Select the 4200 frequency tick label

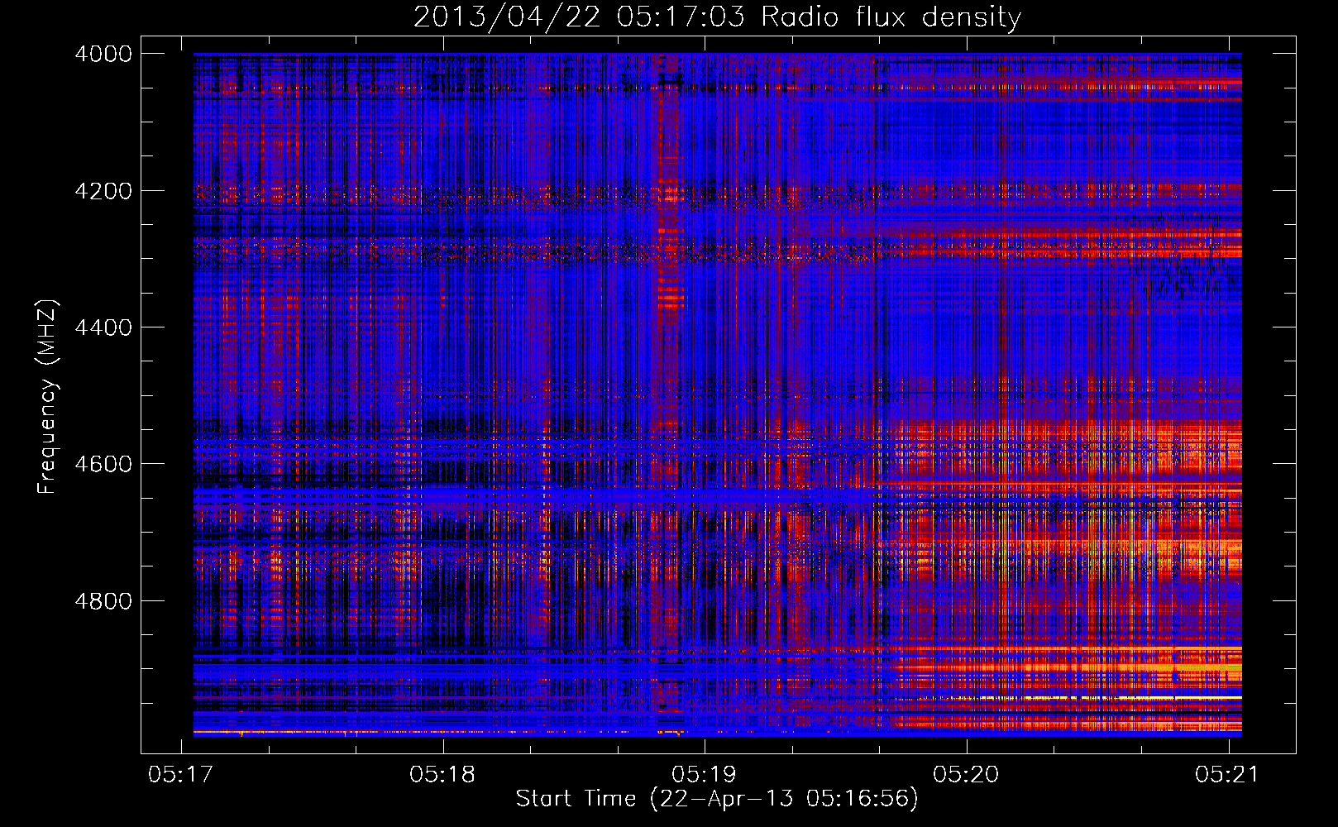pos(103,191)
